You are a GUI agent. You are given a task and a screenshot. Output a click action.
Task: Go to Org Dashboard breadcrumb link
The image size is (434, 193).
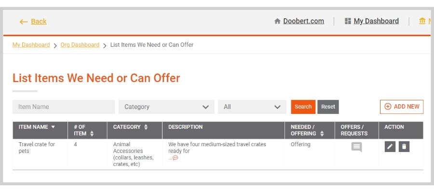click(x=80, y=45)
